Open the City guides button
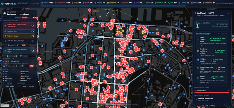234x108 pixels. [10, 86]
